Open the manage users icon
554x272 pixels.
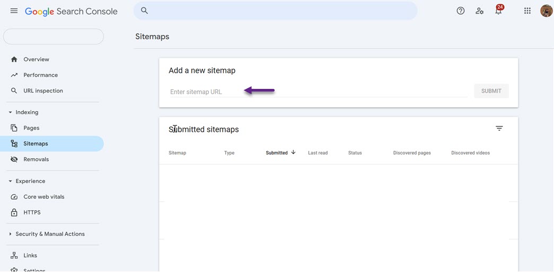pyautogui.click(x=479, y=11)
